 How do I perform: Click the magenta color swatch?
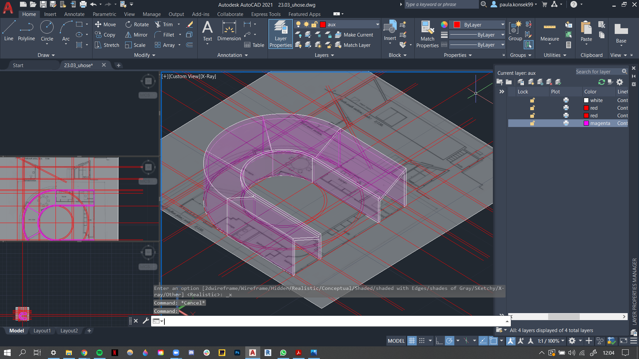point(586,123)
